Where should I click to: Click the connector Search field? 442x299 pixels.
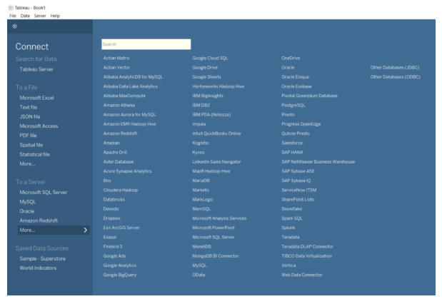(146, 44)
